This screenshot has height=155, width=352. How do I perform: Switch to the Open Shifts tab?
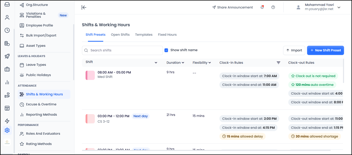(120, 35)
